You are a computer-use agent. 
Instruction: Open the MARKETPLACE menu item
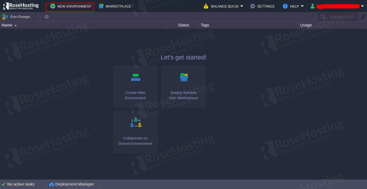pos(115,6)
